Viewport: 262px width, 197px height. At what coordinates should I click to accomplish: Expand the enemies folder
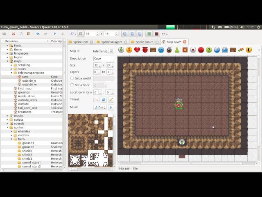pos(11,131)
